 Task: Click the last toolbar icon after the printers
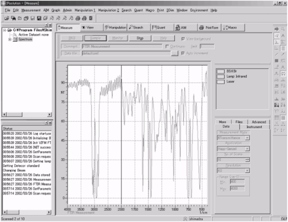pos(91,18)
